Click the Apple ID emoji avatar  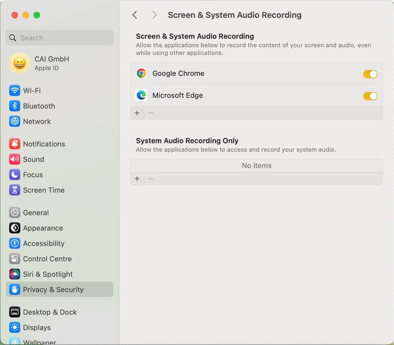point(20,63)
